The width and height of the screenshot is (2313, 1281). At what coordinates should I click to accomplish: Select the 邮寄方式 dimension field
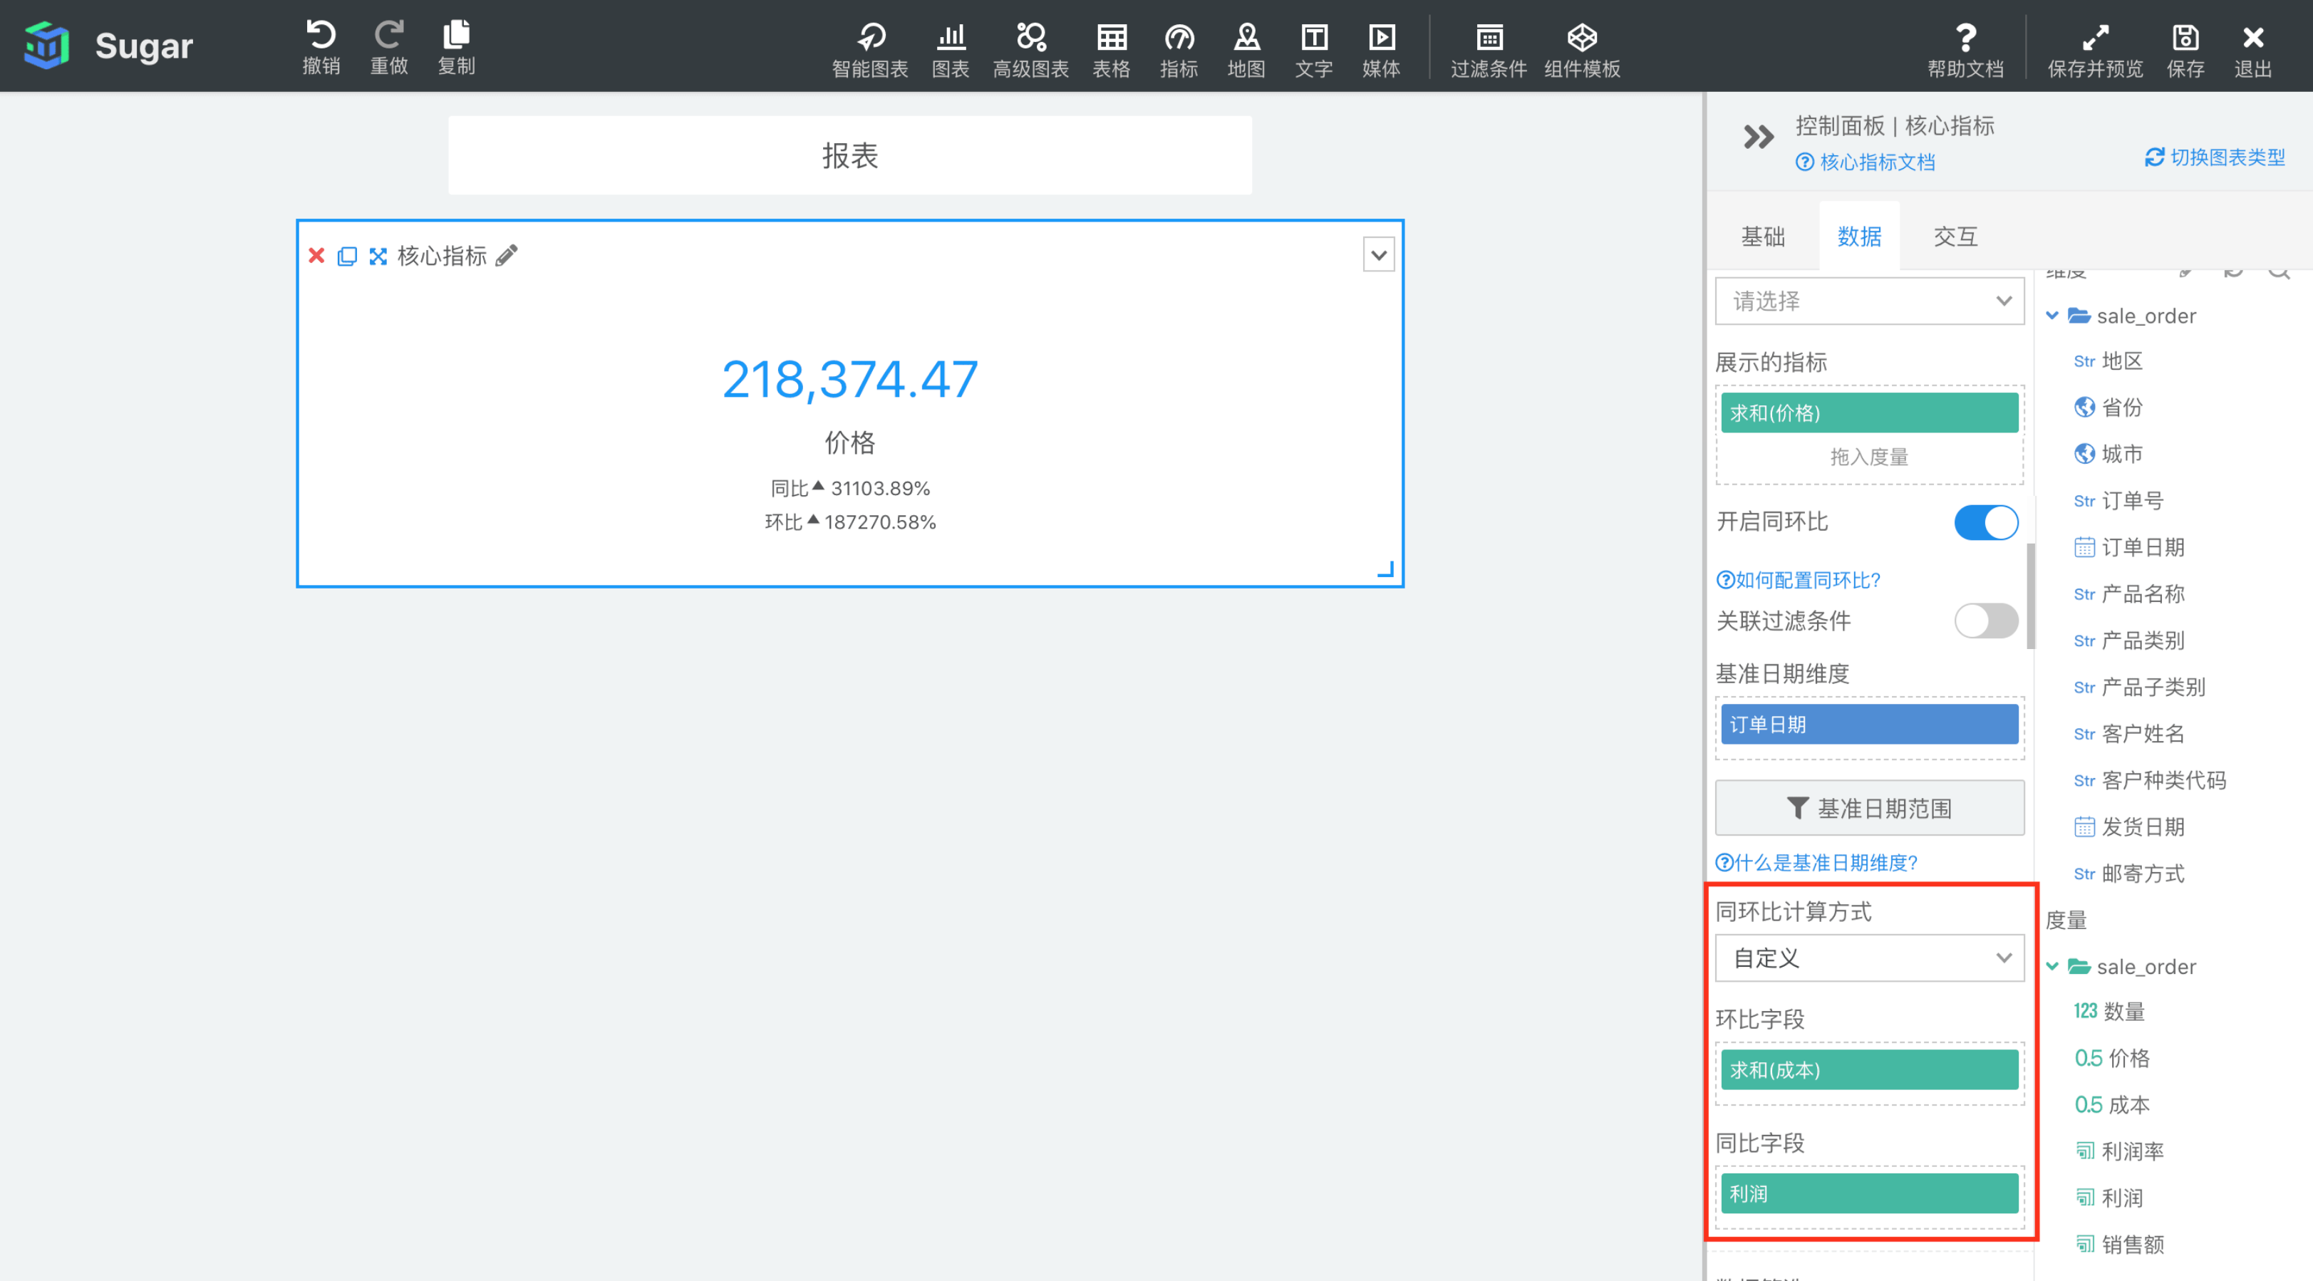tap(2129, 873)
